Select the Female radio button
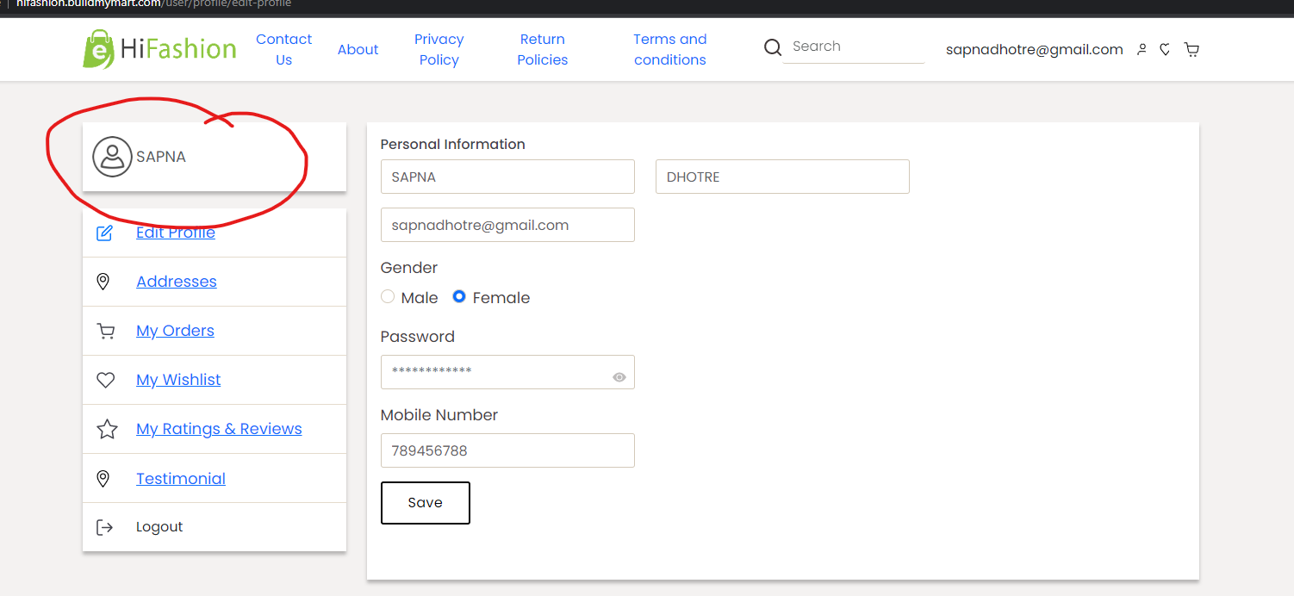This screenshot has height=596, width=1294. point(459,296)
